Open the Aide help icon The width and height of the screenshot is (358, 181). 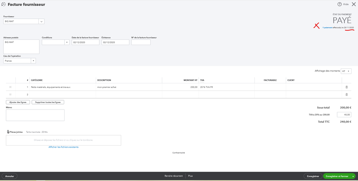point(339,4)
